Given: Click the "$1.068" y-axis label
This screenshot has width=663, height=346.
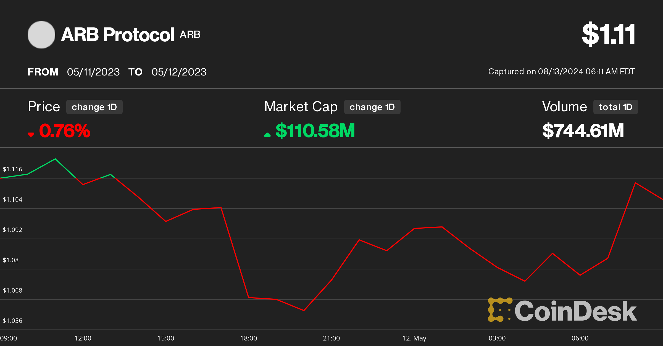Looking at the screenshot, I should click(x=12, y=290).
